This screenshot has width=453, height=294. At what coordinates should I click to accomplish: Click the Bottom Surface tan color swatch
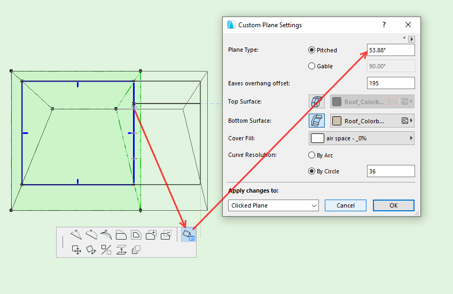337,121
